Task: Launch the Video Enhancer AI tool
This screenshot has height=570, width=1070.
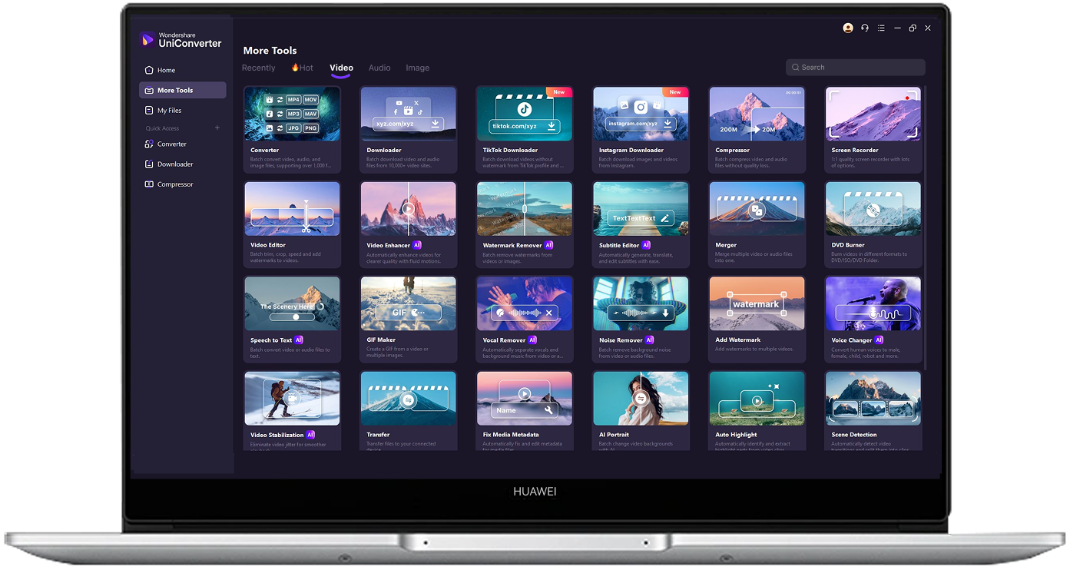Action: coord(408,224)
